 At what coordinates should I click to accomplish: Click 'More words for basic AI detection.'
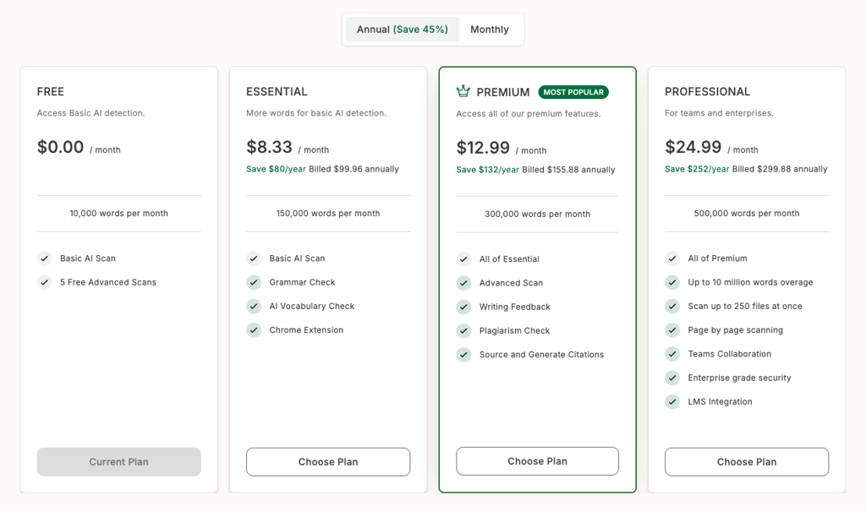coord(316,113)
